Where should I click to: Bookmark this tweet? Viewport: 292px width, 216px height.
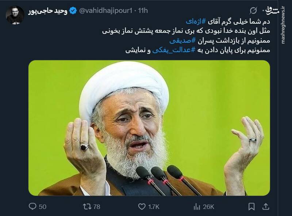pos(251,207)
